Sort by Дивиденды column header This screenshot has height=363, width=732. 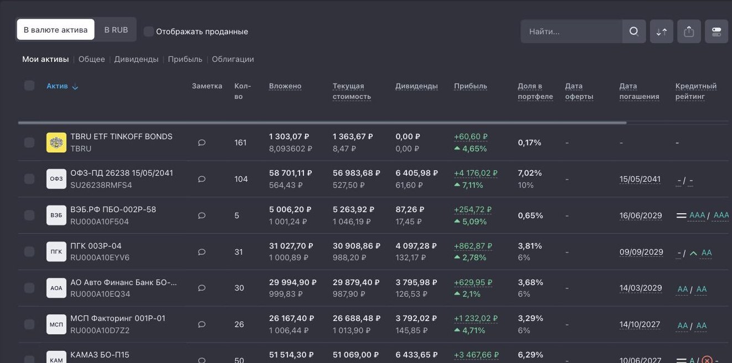416,86
